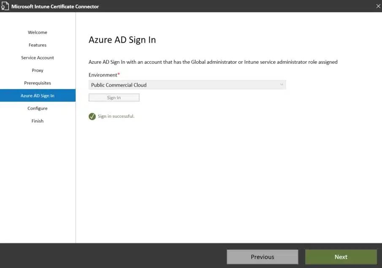Switch to the Proxy step

pyautogui.click(x=38, y=70)
